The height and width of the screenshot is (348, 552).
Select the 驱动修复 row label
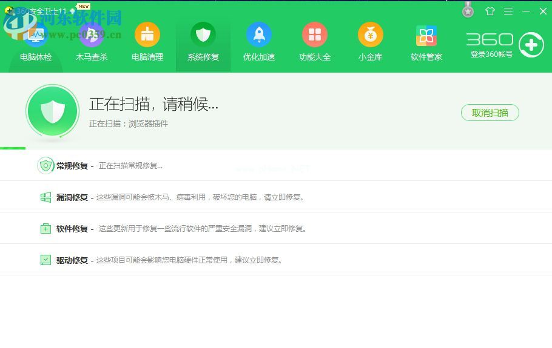coord(72,260)
